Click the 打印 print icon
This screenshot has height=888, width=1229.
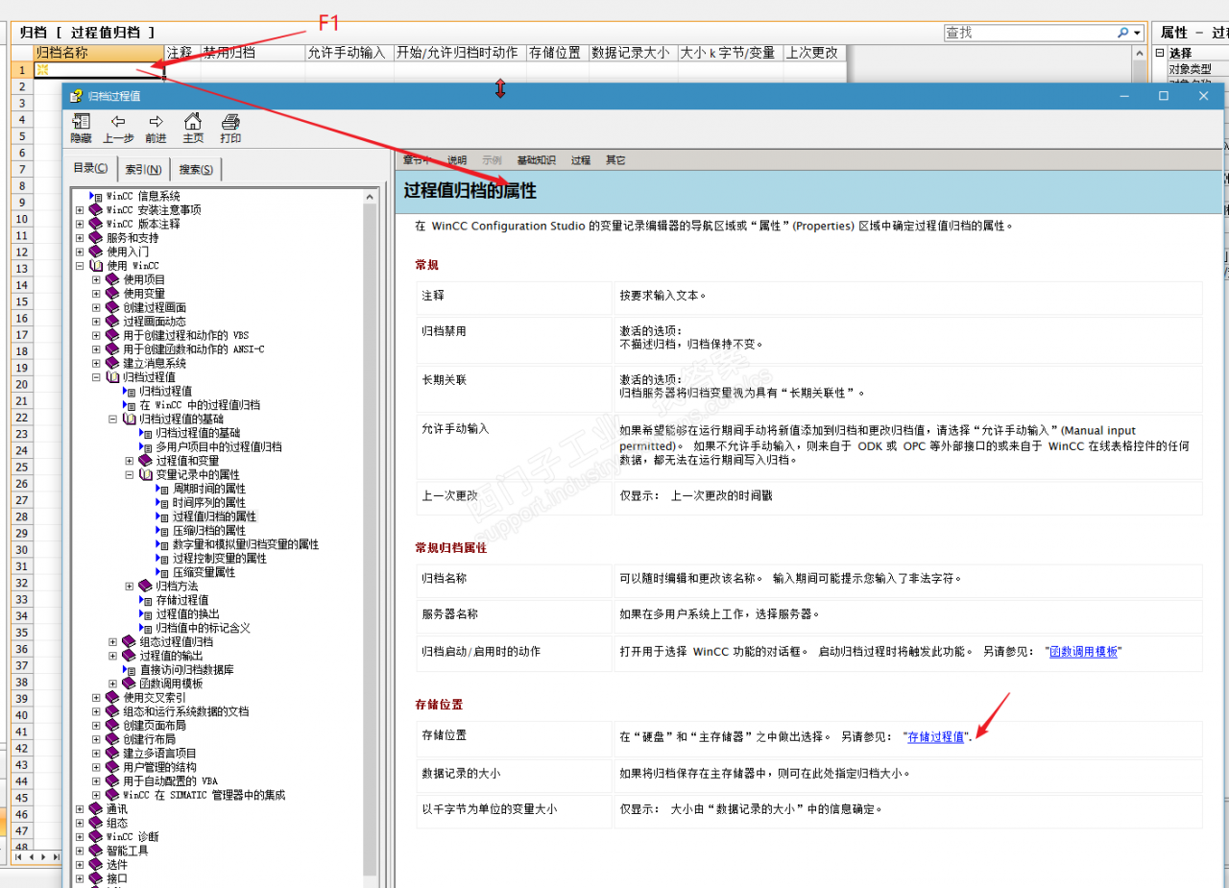(x=230, y=122)
